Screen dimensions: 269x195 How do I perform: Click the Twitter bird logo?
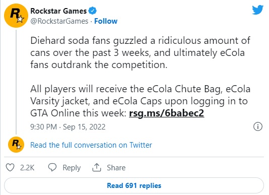257,10
